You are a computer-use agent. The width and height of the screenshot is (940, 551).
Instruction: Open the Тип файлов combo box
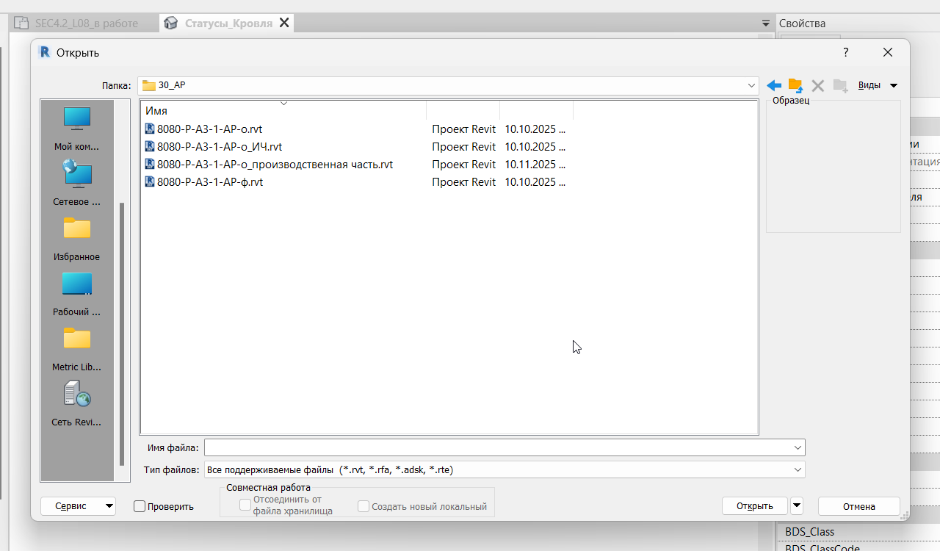[505, 469]
